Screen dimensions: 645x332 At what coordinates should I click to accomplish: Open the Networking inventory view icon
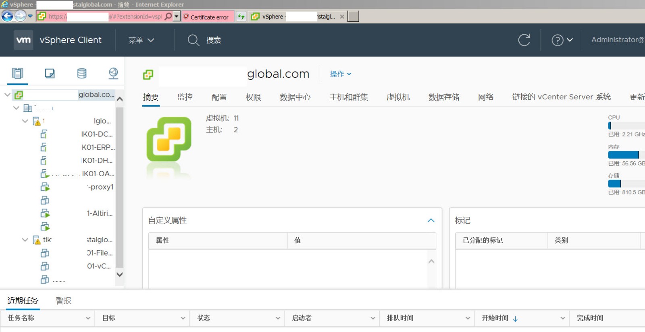click(113, 73)
